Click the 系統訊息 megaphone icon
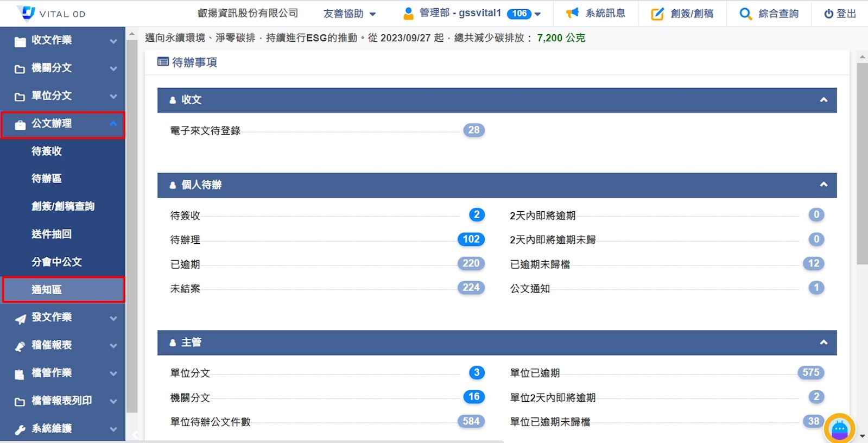 pyautogui.click(x=572, y=14)
